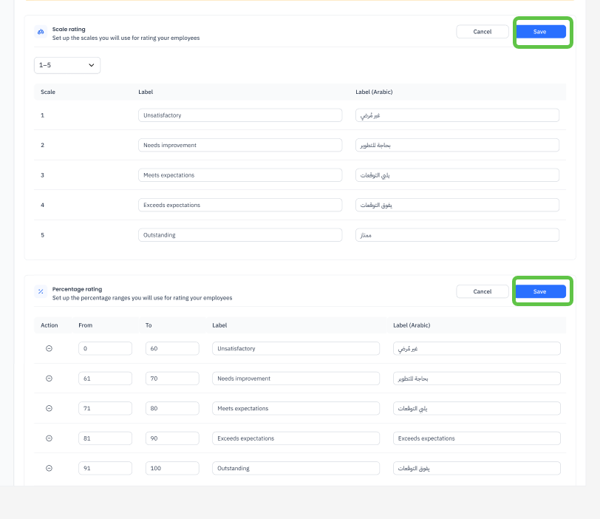This screenshot has height=519, width=600.
Task: Remove the 81 to 90 percentage row
Action: tap(50, 438)
